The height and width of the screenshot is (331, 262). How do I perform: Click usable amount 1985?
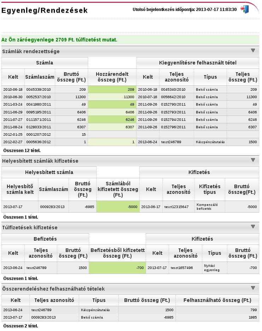[252, 317]
